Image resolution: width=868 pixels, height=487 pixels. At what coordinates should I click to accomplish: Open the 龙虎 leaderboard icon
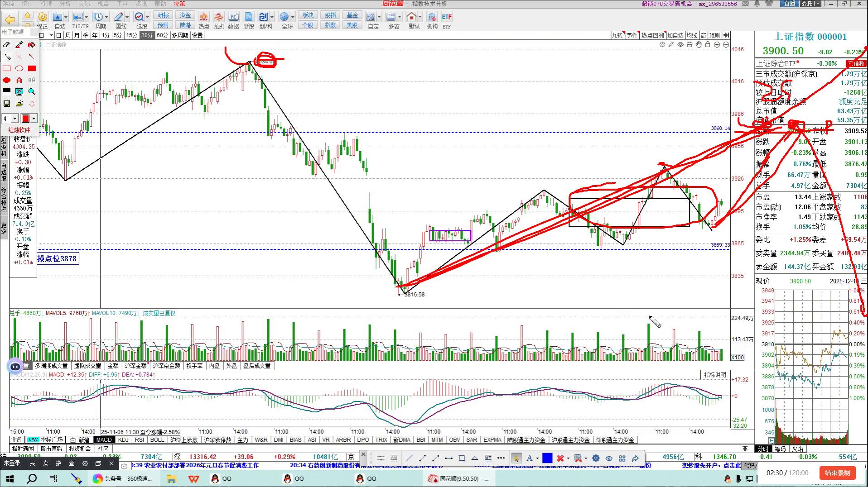pos(219,20)
